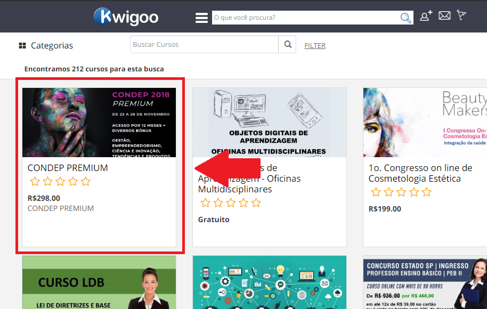
Task: Click the R$199.00 price text
Action: coord(385,209)
